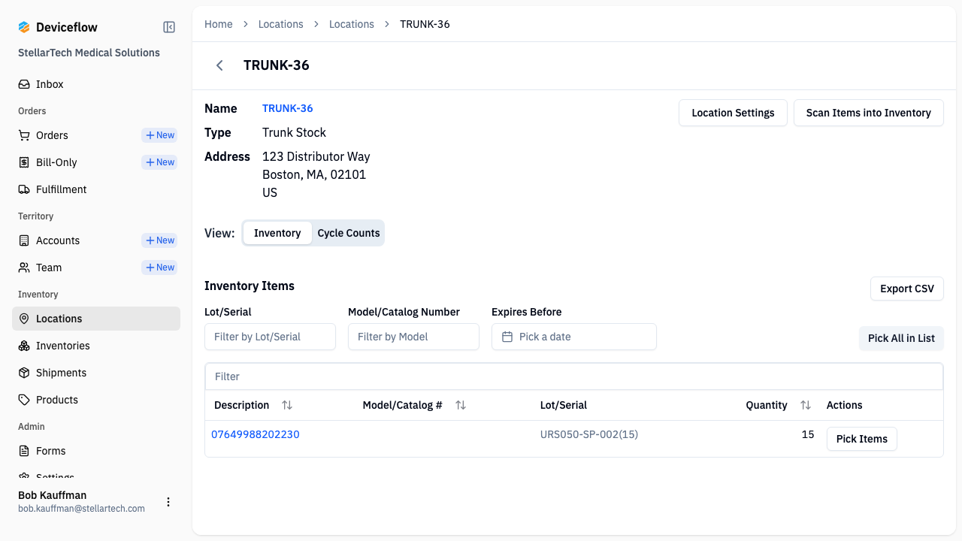Go to Home breadcrumb
This screenshot has width=962, height=541.
[219, 24]
